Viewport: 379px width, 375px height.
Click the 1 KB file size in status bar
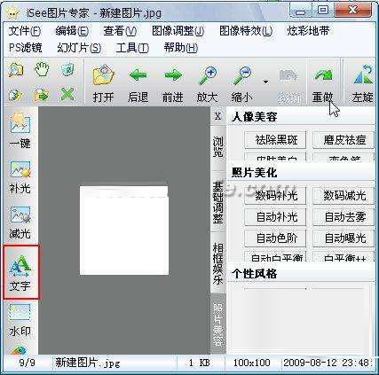point(200,363)
